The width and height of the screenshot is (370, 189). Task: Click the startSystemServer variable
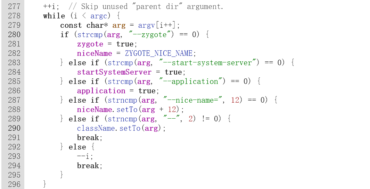(114, 72)
